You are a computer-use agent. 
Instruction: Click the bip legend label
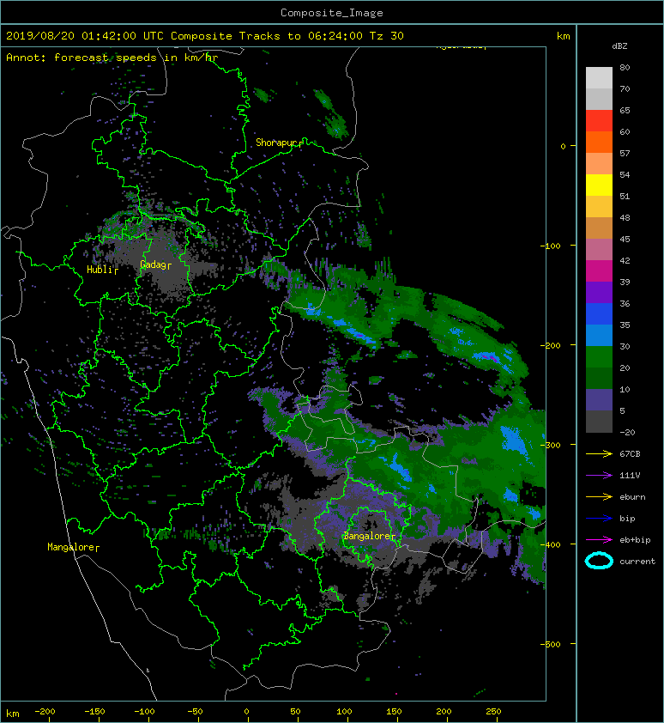click(627, 519)
